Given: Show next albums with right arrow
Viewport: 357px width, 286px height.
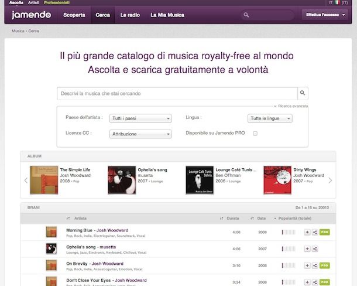Looking at the screenshot, I should point(330,181).
